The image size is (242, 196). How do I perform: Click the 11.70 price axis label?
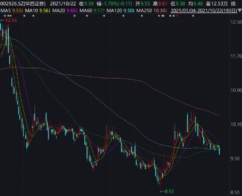[236, 56]
